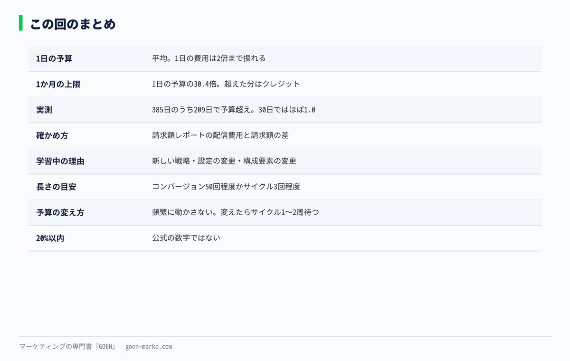
Task: Click the text 新しい戦略・設定の変更・構成要素の変更
Action: (x=224, y=161)
